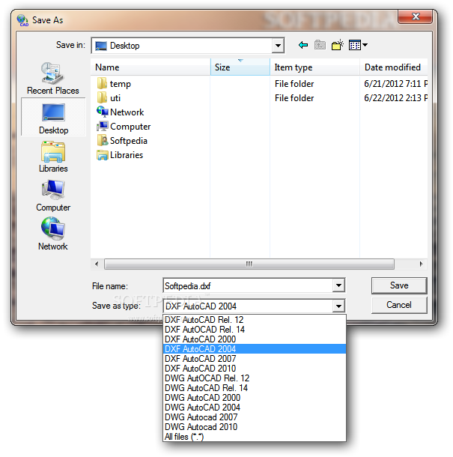Open Network in the places sidebar
The width and height of the screenshot is (453, 457).
click(x=52, y=234)
